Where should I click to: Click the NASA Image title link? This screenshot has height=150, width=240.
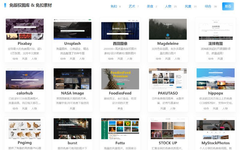coord(72,93)
